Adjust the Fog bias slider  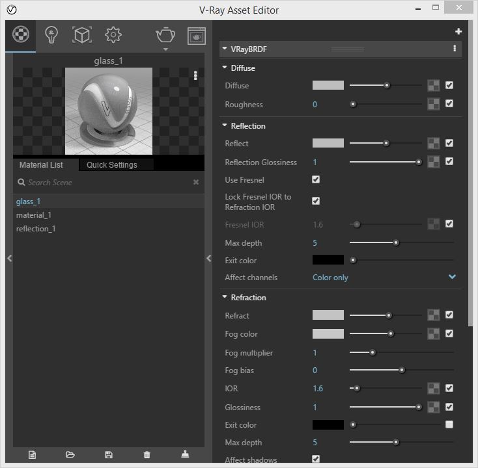click(402, 370)
